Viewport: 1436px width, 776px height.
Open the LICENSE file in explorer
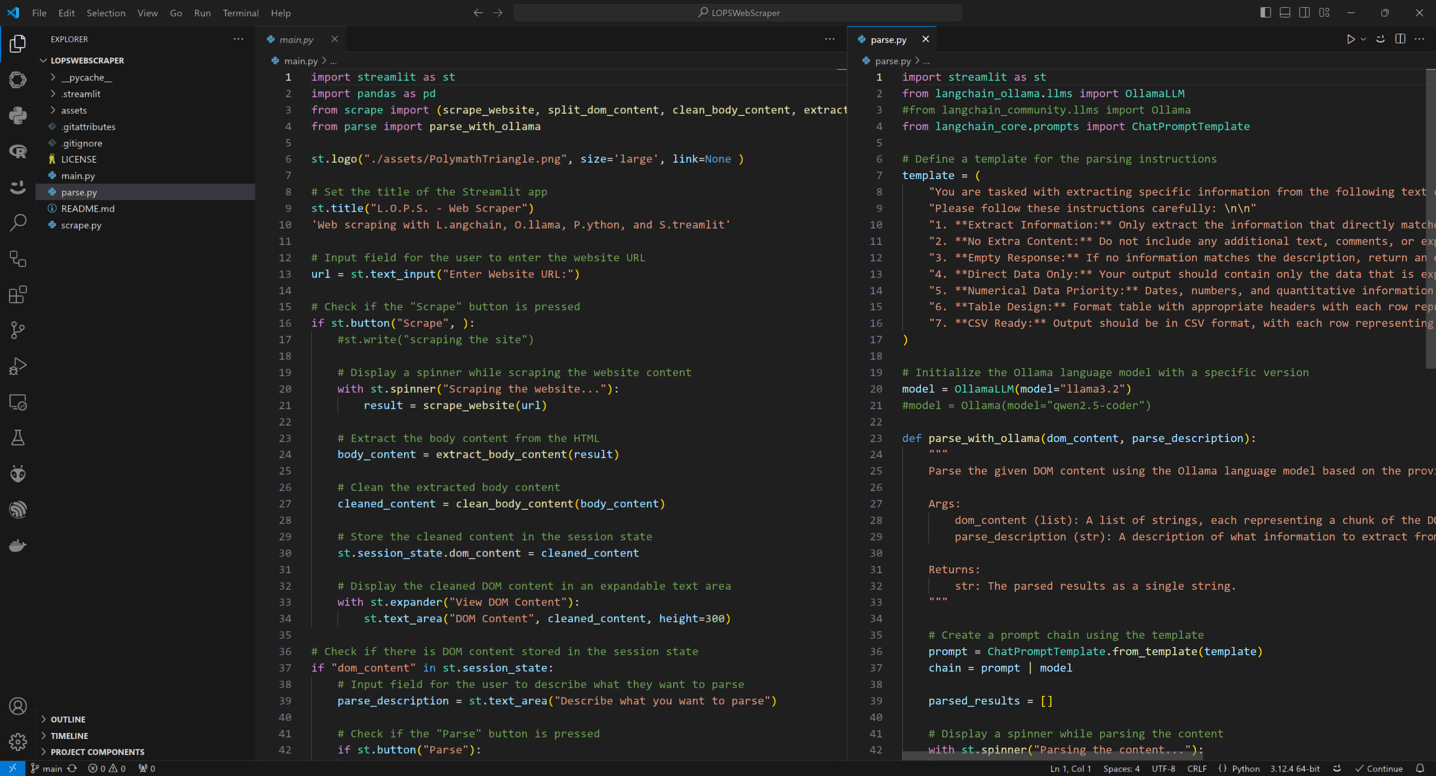coord(146,159)
